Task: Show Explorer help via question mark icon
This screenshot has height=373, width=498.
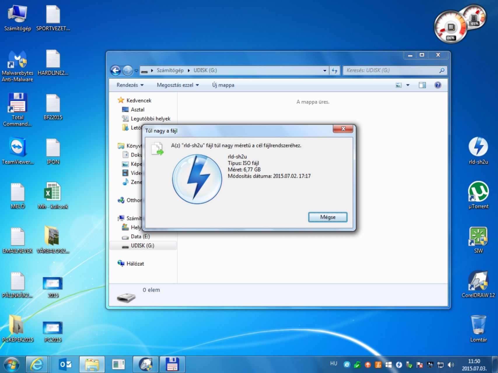Action: [x=438, y=85]
